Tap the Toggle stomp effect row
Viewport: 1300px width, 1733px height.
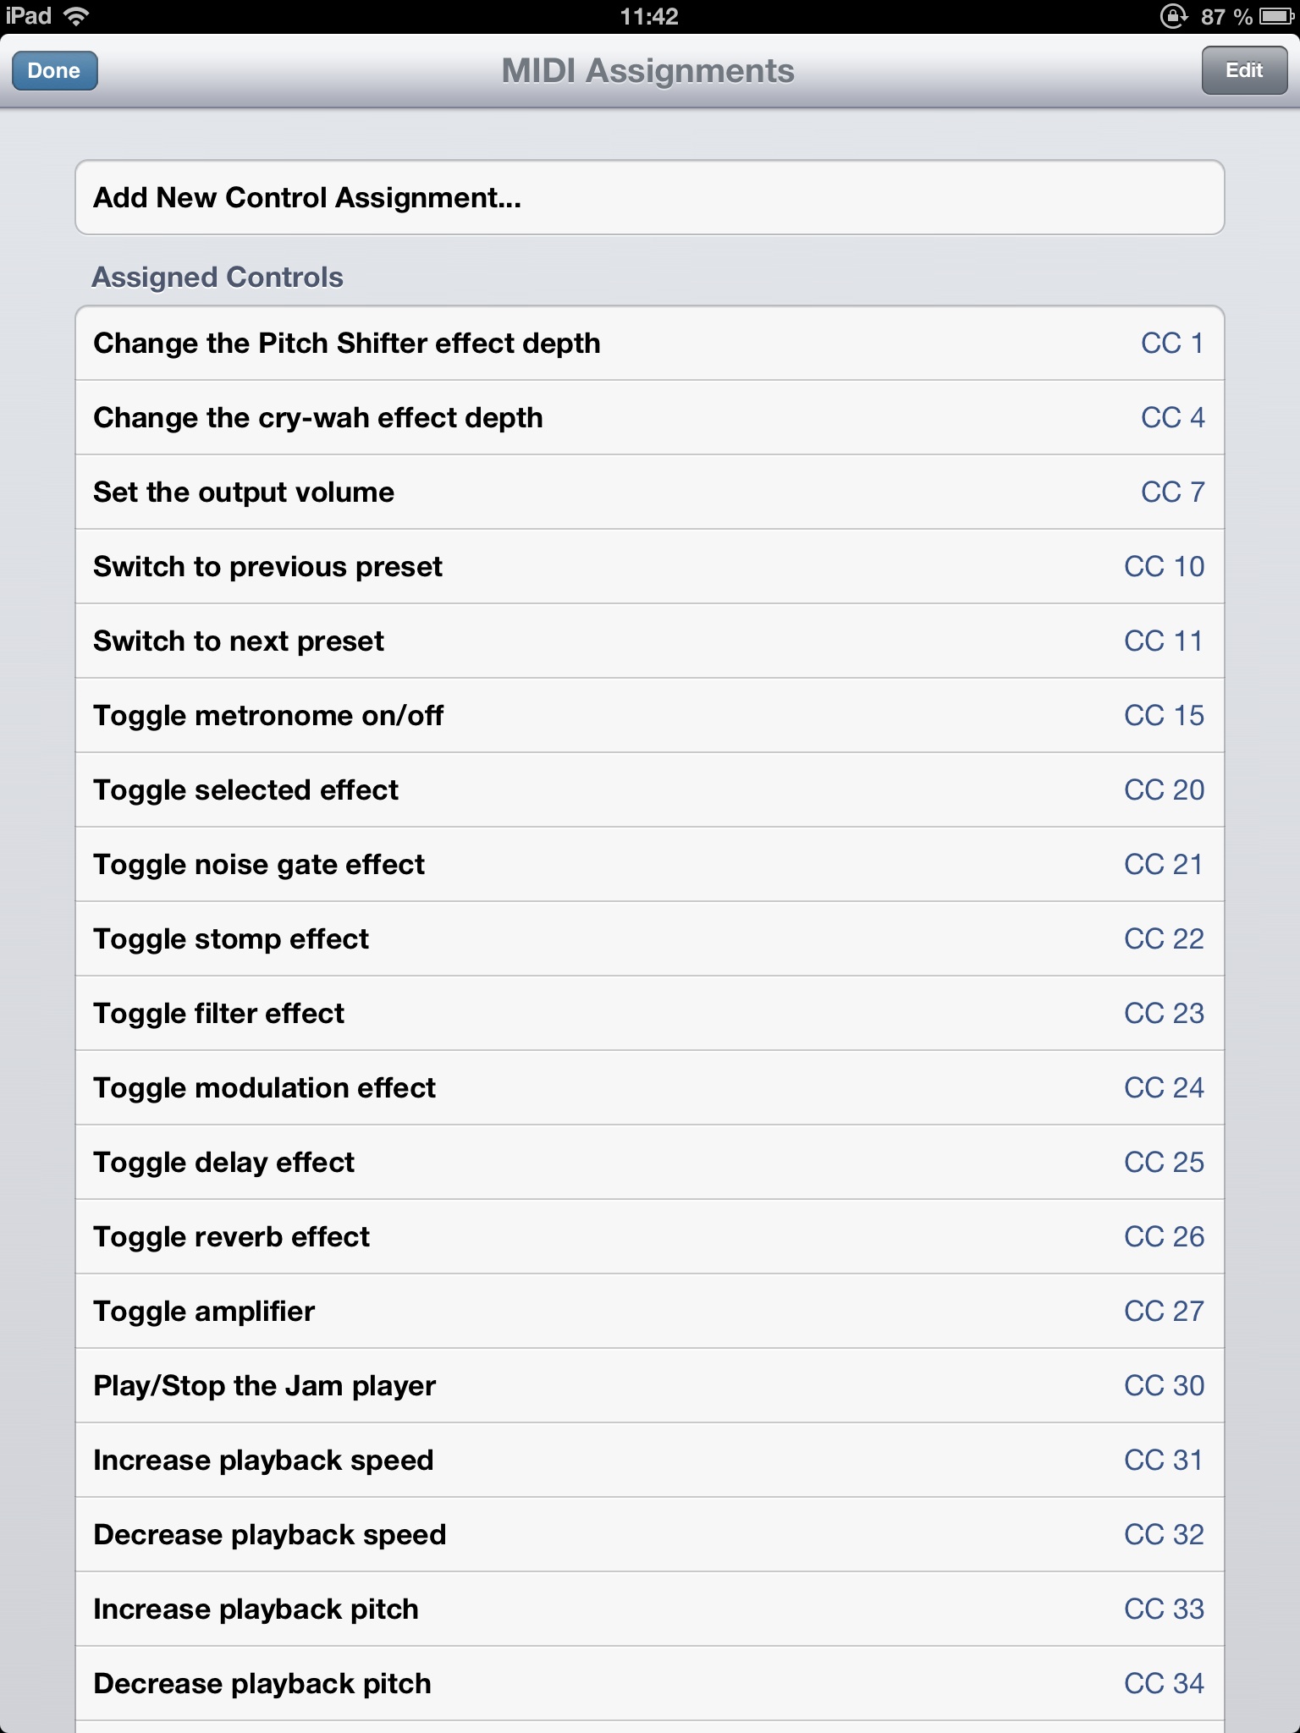click(x=649, y=938)
